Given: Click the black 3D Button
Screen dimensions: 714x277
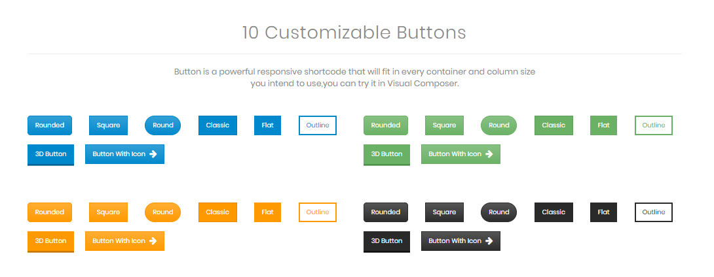Looking at the screenshot, I should 386,242.
